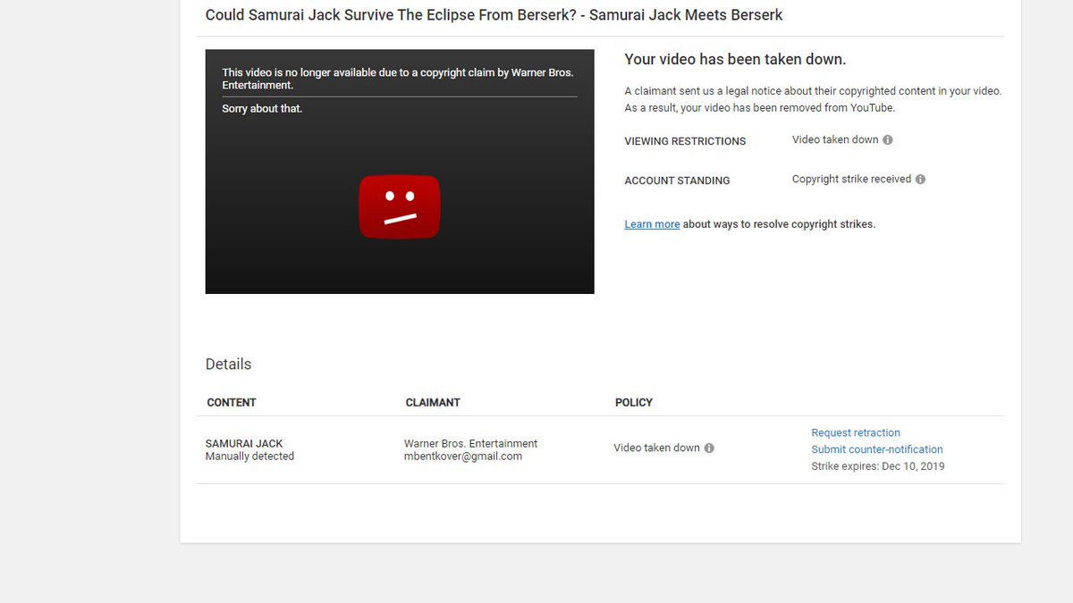Click the info icon beside Copyright strike received
The width and height of the screenshot is (1073, 603).
point(921,180)
